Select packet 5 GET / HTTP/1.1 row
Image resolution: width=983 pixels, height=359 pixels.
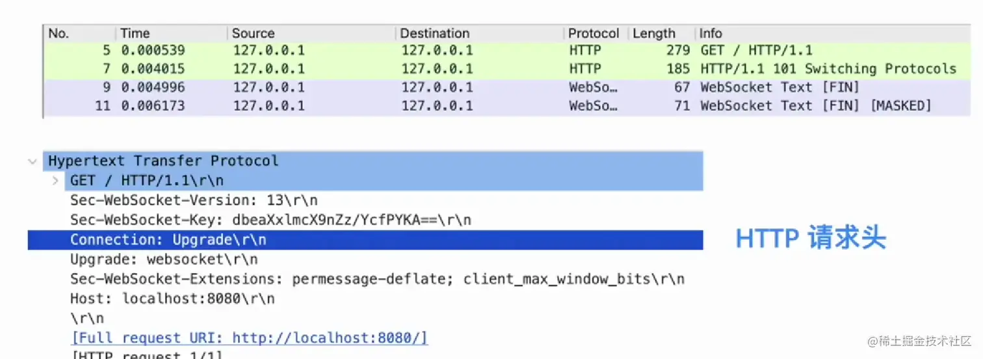507,51
